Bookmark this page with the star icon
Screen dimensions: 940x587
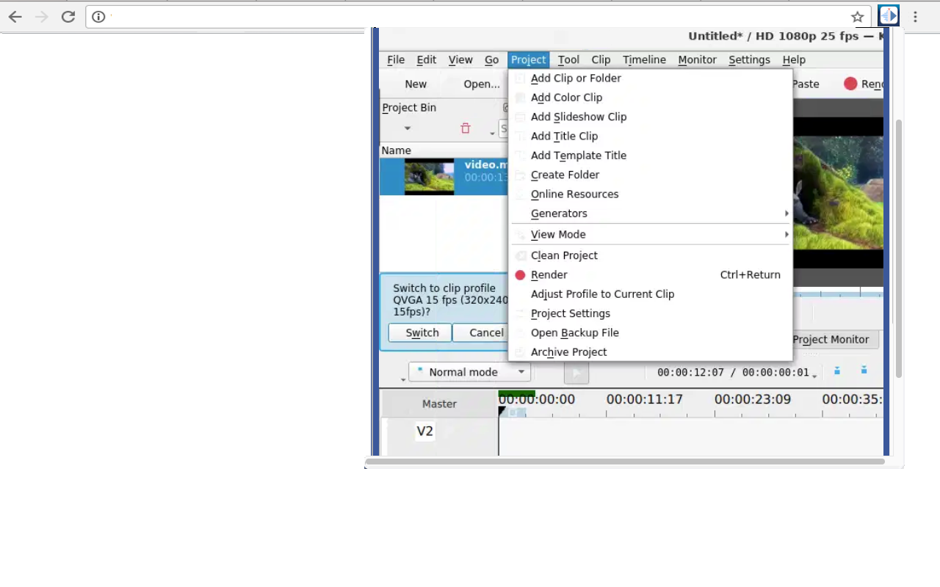pyautogui.click(x=857, y=17)
